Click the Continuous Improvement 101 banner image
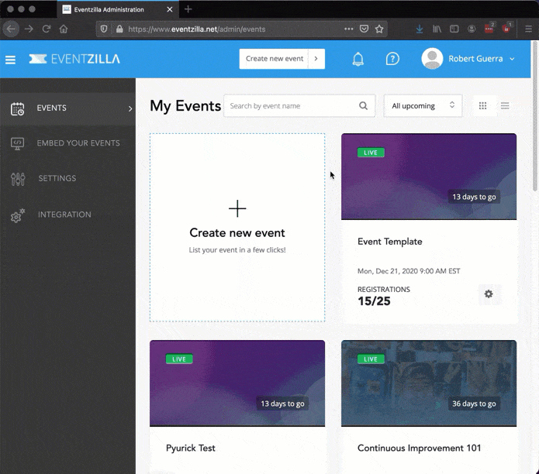Viewport: 539px width, 474px height. [x=429, y=383]
